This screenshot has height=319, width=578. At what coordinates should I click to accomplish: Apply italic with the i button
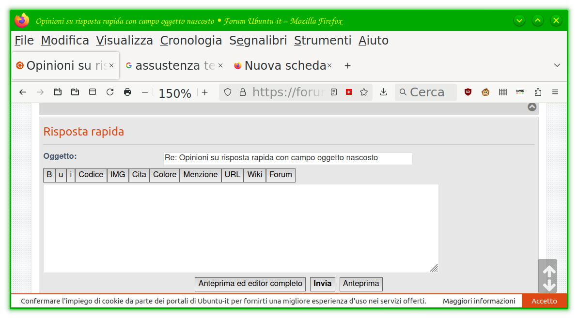click(71, 175)
